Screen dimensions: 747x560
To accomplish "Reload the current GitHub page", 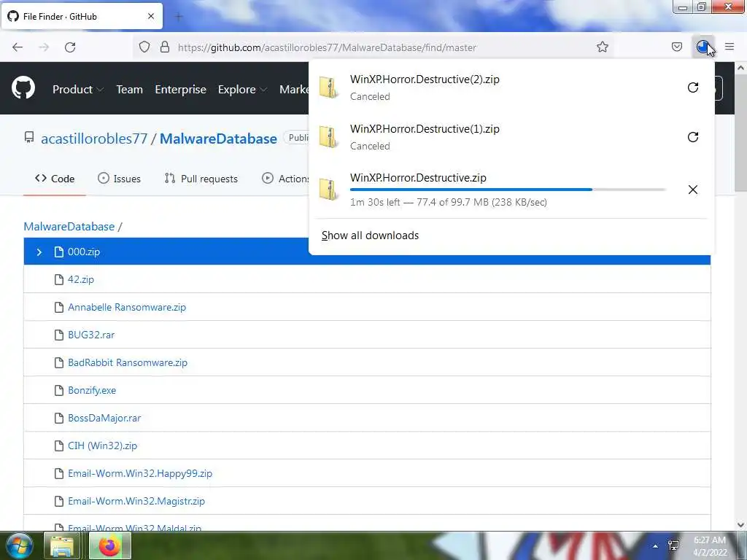I will pos(70,47).
